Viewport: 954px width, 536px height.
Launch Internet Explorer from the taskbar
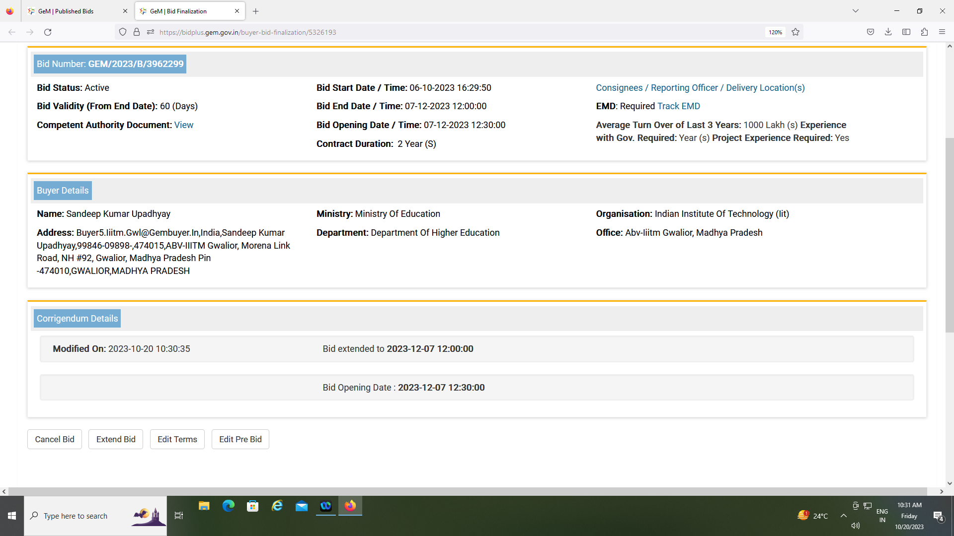tap(277, 506)
